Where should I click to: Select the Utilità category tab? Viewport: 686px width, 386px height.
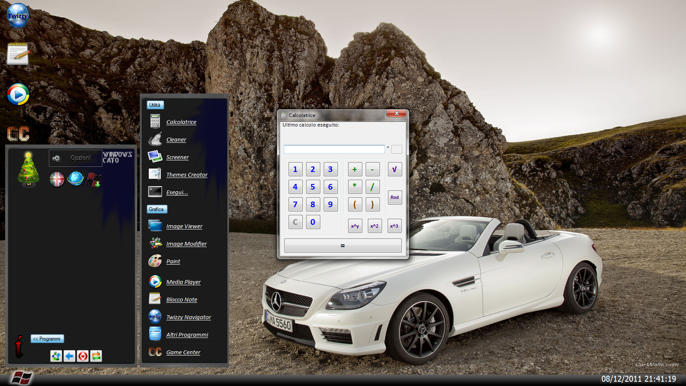tap(155, 105)
